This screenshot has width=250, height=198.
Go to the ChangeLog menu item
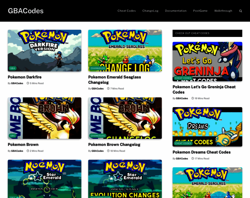pyautogui.click(x=150, y=11)
